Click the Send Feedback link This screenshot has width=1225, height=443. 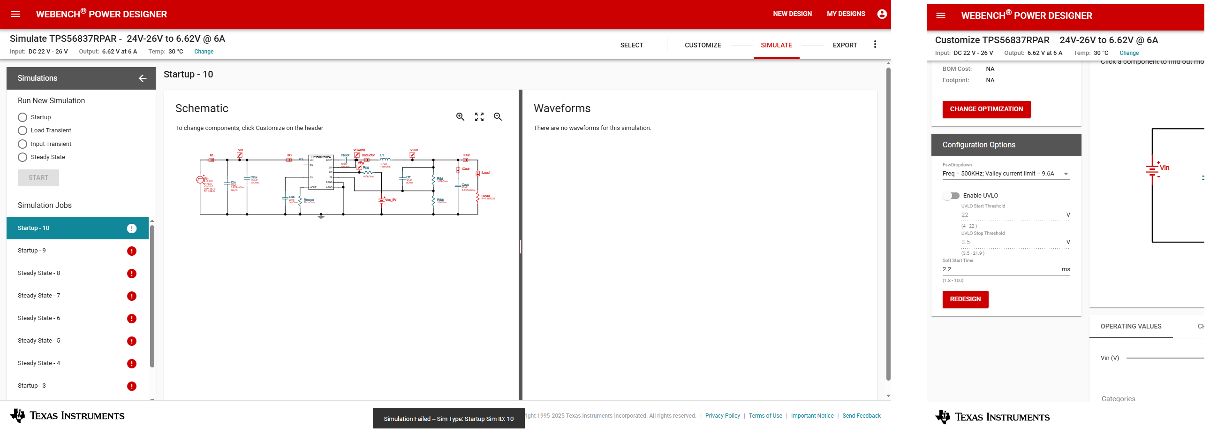click(861, 416)
